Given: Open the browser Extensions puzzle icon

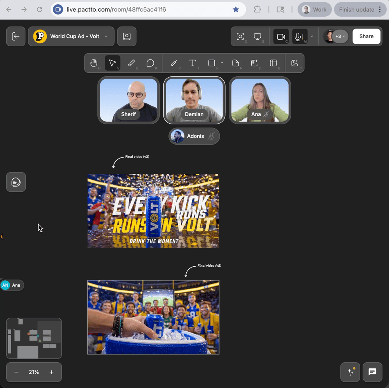Looking at the screenshot, I should coord(258,9).
